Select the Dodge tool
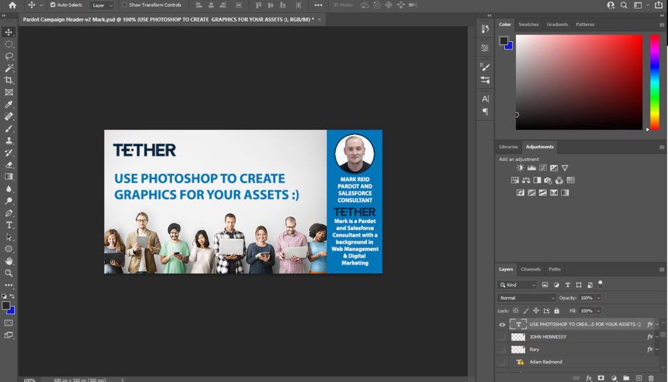This screenshot has height=382, width=668. [x=8, y=201]
